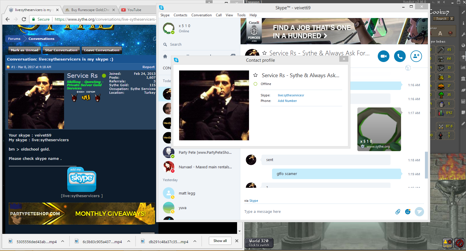Open the bar chart icon in Konduit sidebar
The height and width of the screenshot is (251, 466).
click(463, 68)
